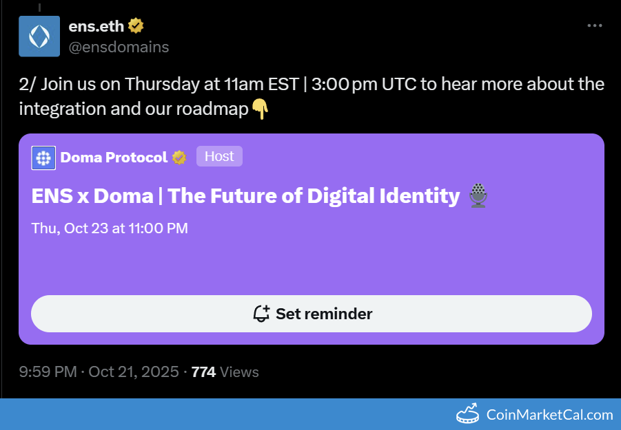Screen dimensions: 621x430
Task: Click the bell icon in Set reminder
Action: pyautogui.click(x=261, y=314)
